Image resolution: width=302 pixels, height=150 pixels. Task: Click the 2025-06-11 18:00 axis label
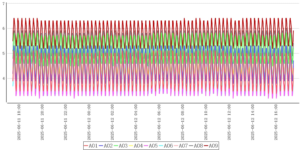19,122
